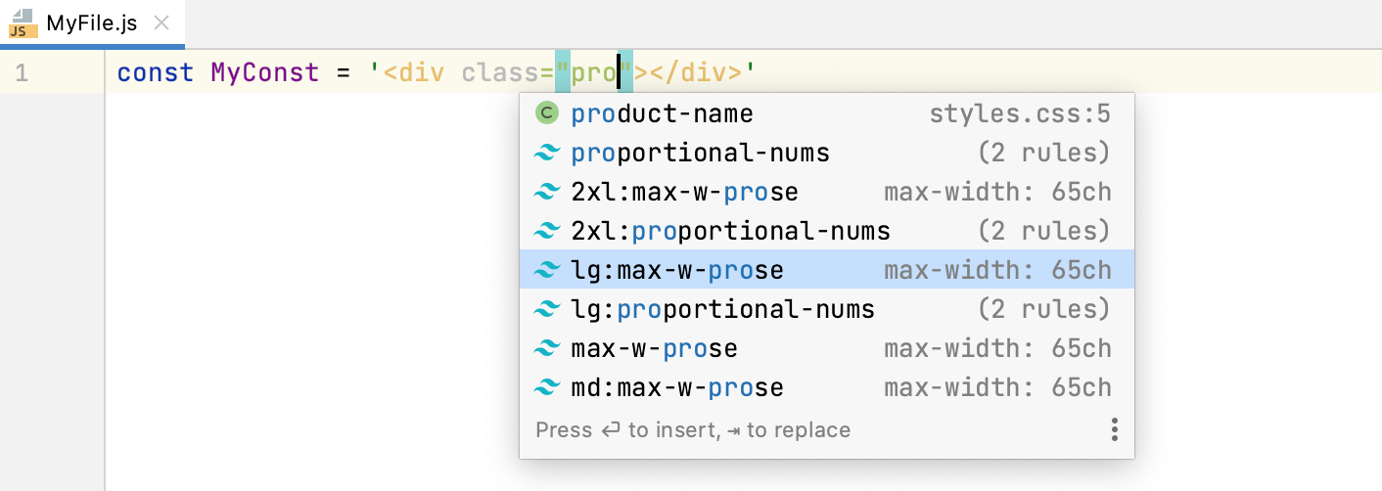Click Tailwind icon beside 2xl:proportional-nums
Image resolution: width=1382 pixels, height=491 pixels.
point(546,232)
